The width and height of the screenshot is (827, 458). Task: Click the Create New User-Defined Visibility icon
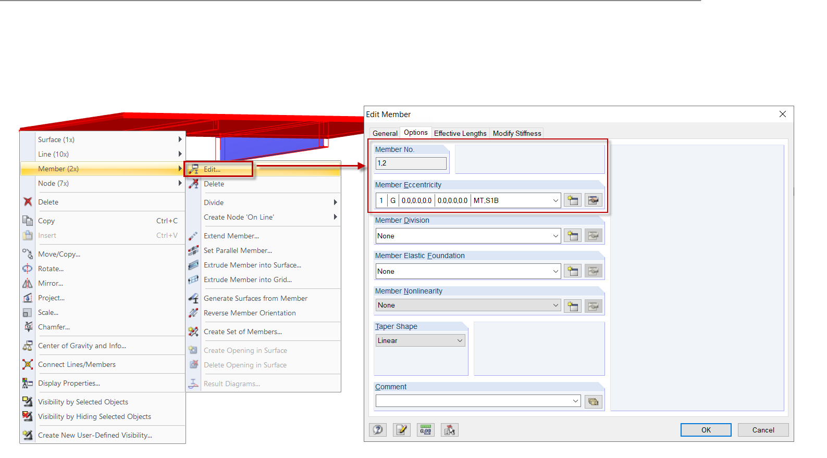tap(28, 435)
